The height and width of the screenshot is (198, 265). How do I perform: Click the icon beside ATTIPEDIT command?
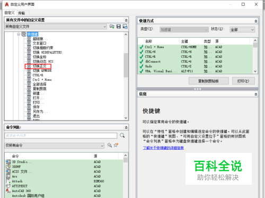tap(8, 186)
